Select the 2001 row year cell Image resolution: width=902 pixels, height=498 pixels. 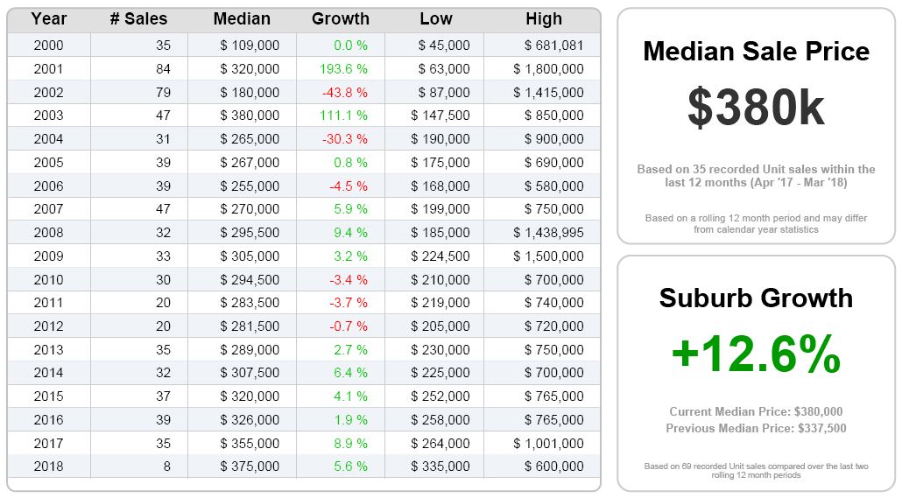(48, 68)
